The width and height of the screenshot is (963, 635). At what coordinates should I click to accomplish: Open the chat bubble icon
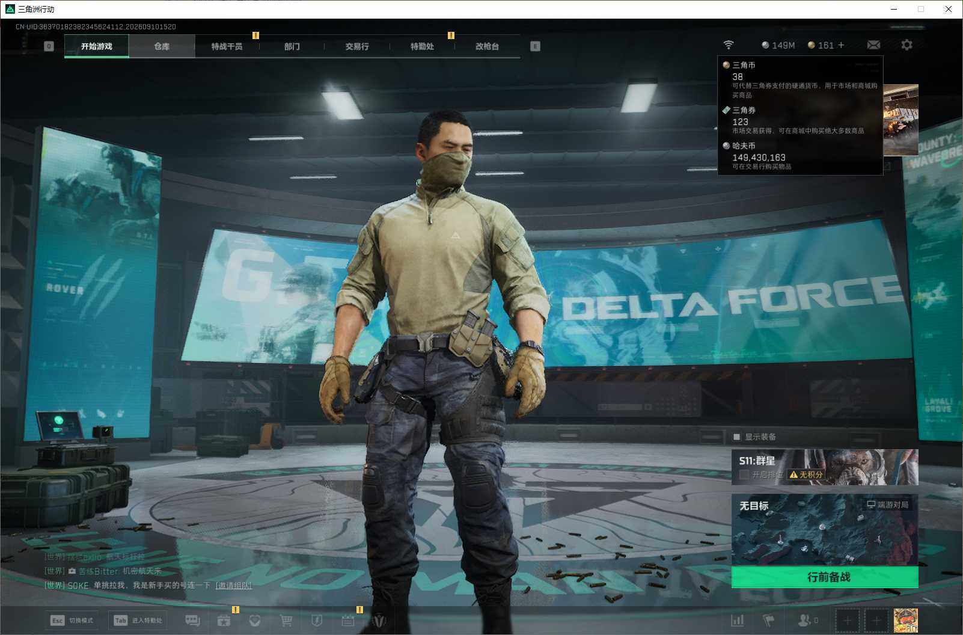pos(192,621)
